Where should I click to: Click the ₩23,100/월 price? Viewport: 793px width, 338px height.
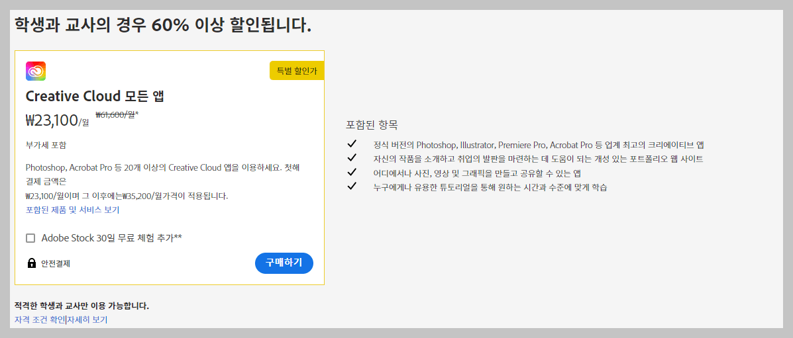click(x=57, y=120)
